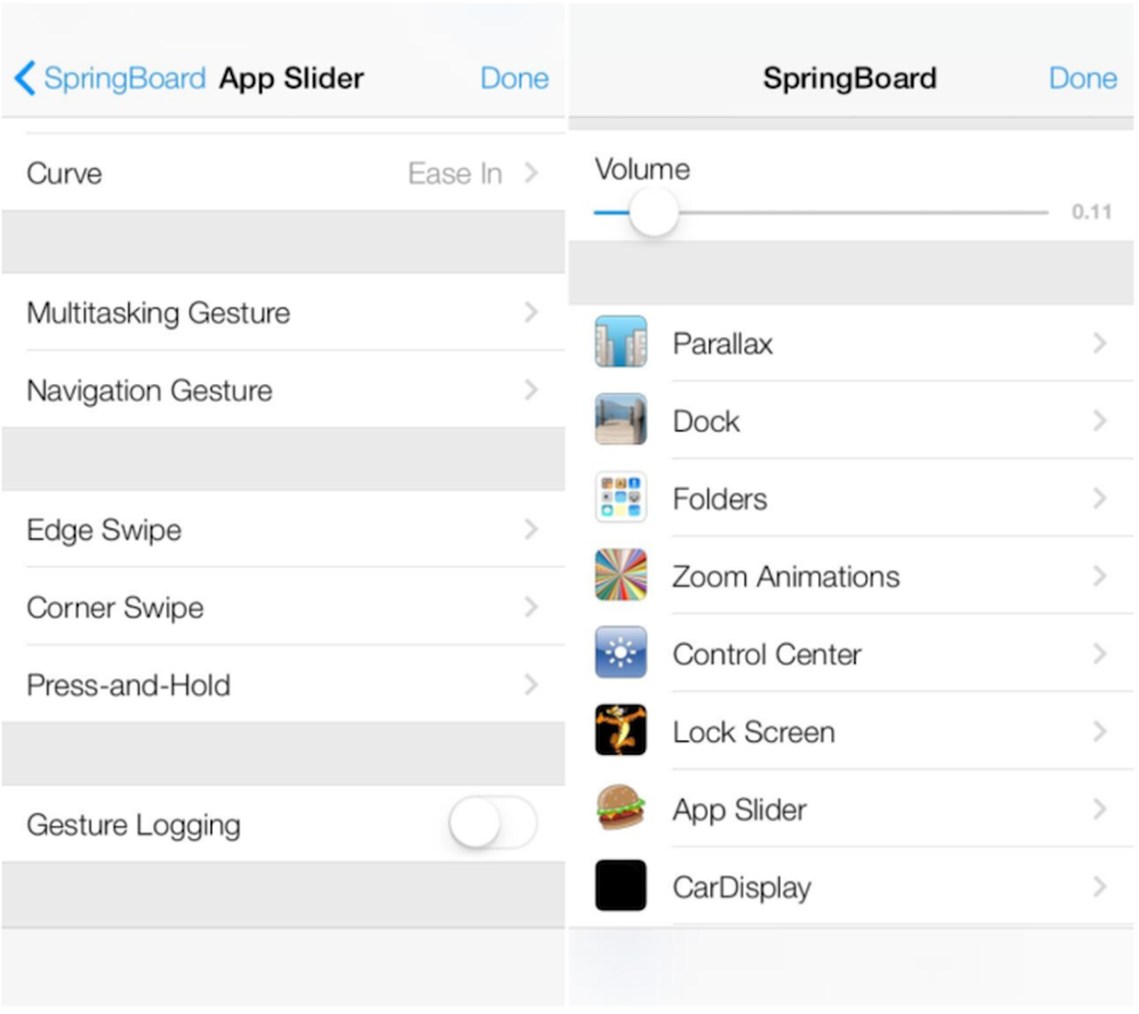This screenshot has height=1014, width=1139.
Task: Tap Done on the SpringBoard page
Action: coord(1081,78)
